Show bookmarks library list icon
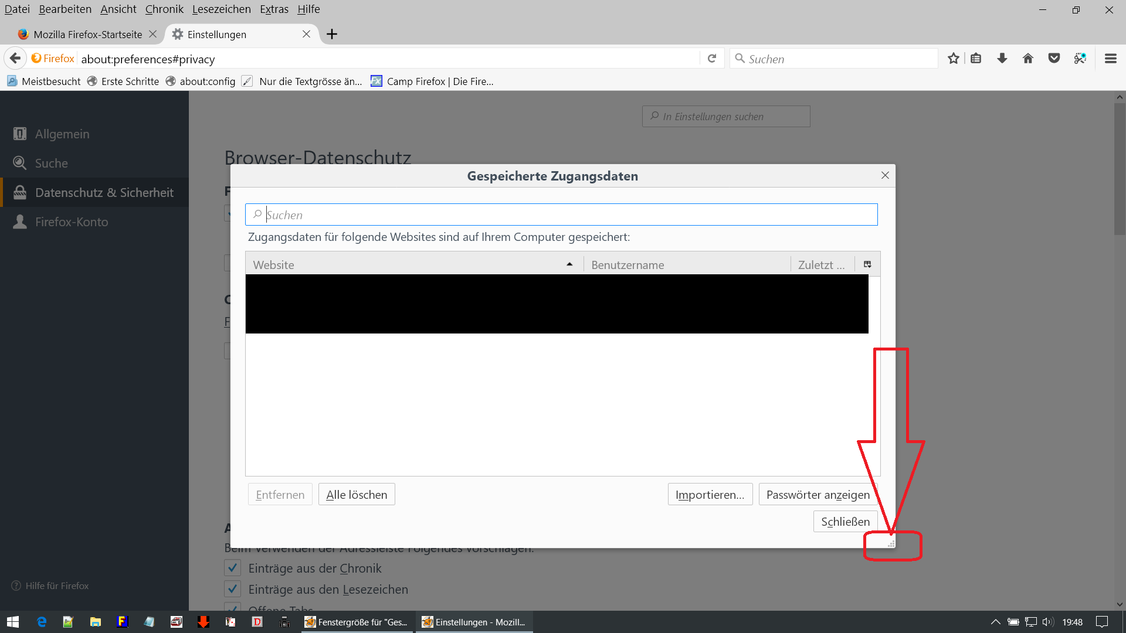Screen dimensions: 1126x633 point(976,59)
